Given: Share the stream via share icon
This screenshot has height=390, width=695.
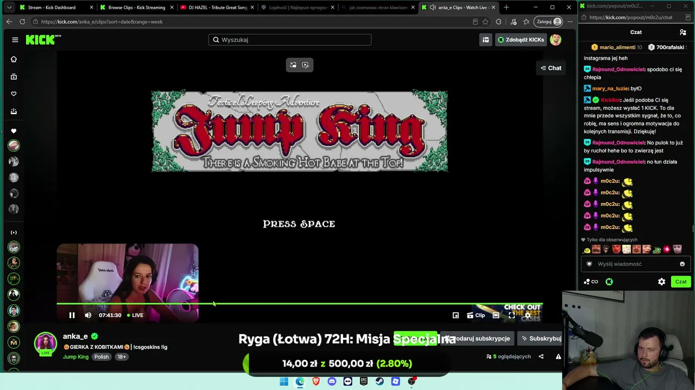Looking at the screenshot, I should (x=541, y=356).
